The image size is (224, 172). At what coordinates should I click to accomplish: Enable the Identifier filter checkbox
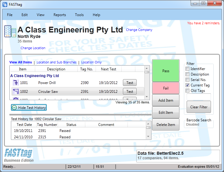[x=188, y=69]
